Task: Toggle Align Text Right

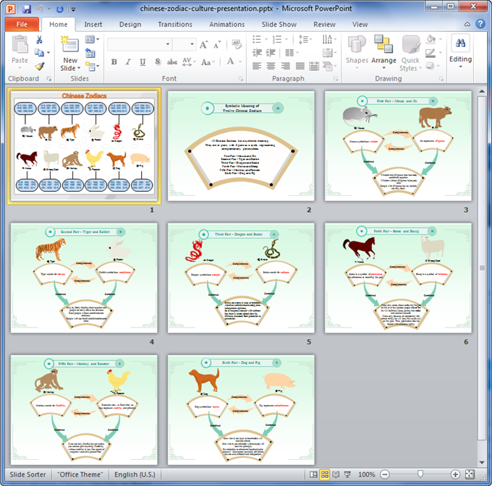Action: [x=285, y=66]
